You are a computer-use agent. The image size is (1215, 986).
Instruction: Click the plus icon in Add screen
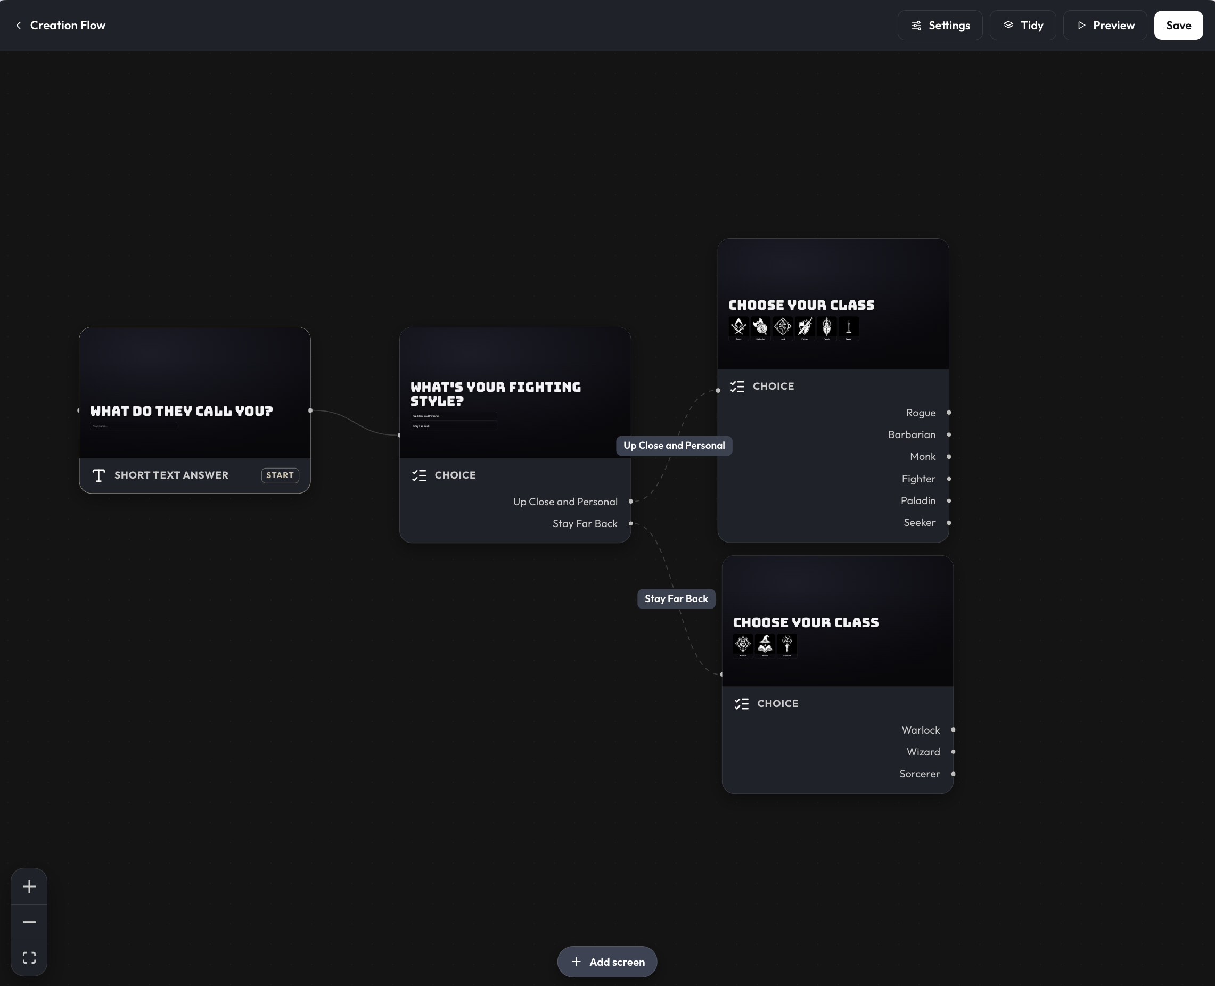[576, 962]
